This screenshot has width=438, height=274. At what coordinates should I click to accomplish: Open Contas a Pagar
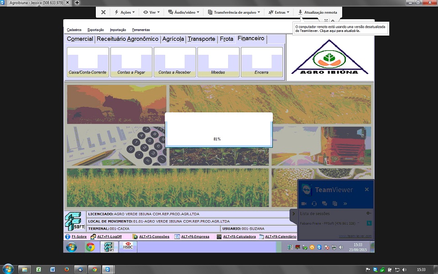pos(131,62)
